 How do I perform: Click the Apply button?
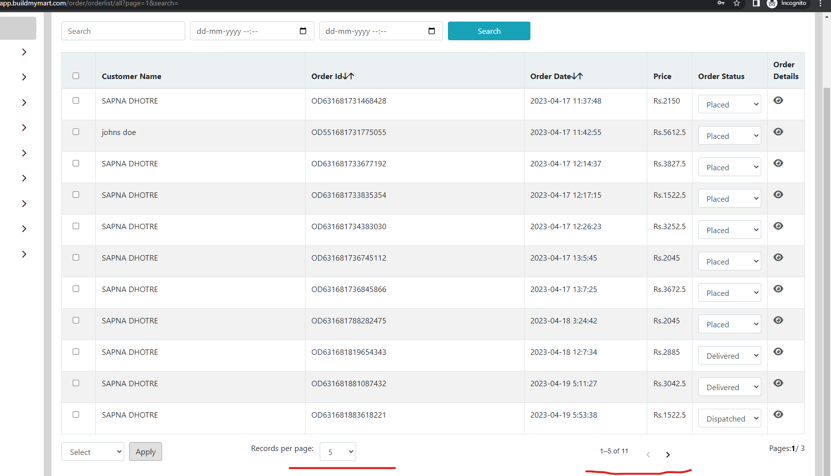click(145, 451)
